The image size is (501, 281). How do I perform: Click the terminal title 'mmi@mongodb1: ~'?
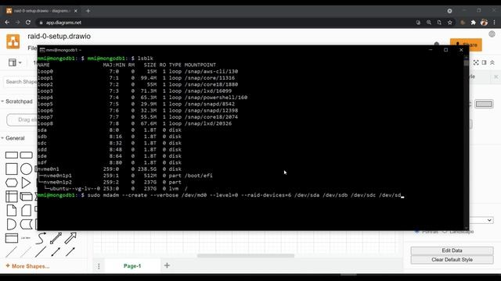point(63,50)
